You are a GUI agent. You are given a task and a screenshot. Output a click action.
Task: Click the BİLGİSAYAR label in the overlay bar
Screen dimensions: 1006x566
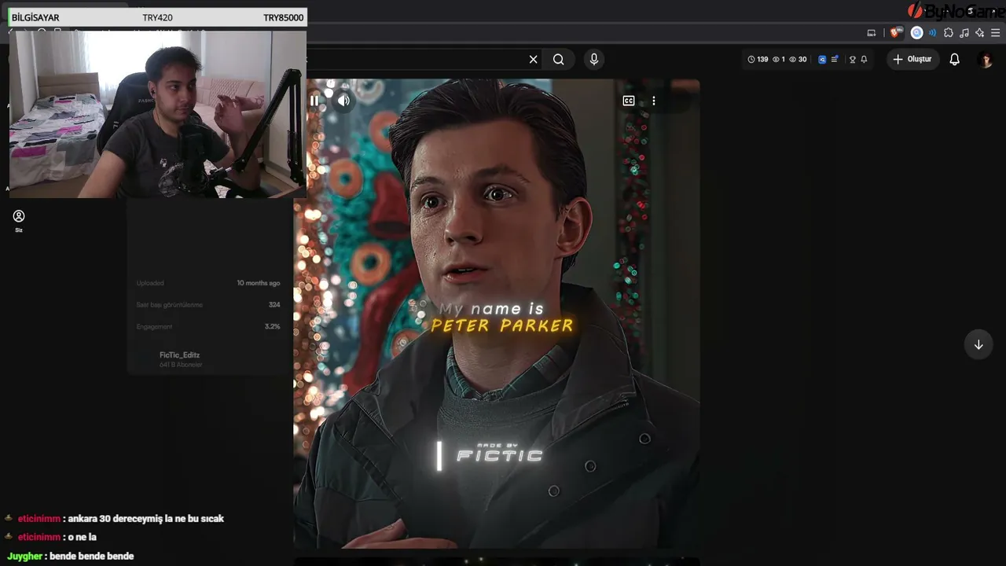coord(35,17)
